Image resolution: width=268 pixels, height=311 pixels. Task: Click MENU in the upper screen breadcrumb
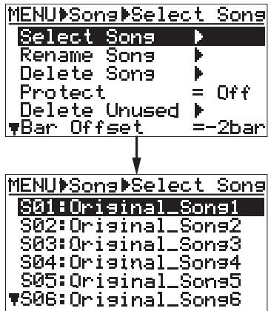[33, 15]
